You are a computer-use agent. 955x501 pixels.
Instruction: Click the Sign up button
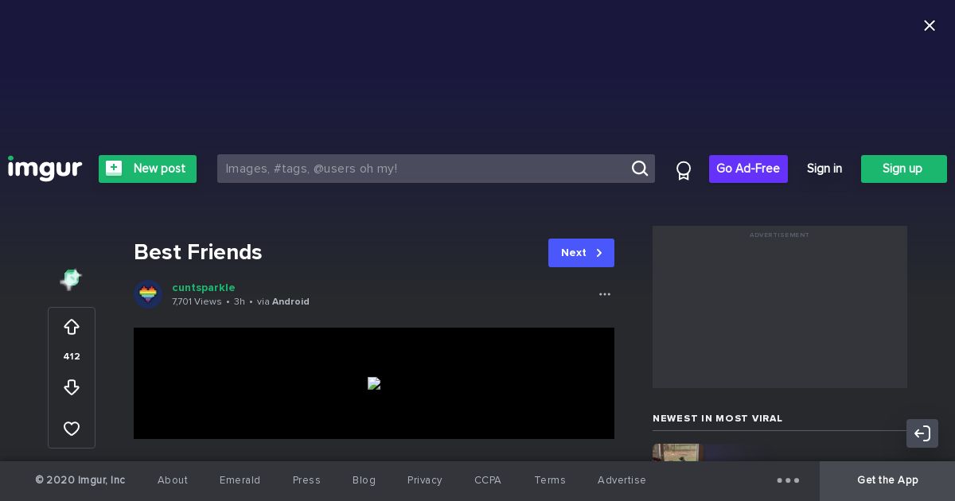pyautogui.click(x=903, y=169)
